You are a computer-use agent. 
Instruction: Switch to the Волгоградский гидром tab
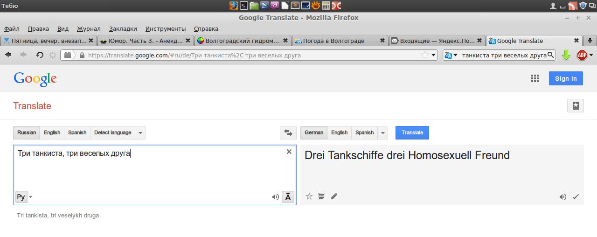pyautogui.click(x=243, y=41)
